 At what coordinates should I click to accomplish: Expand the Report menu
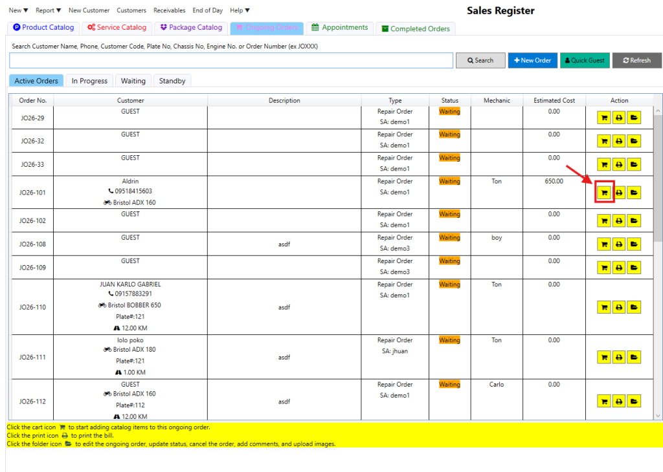click(48, 10)
